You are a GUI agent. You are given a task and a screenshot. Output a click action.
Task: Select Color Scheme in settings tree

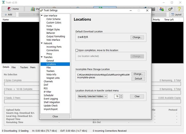pos(53,19)
